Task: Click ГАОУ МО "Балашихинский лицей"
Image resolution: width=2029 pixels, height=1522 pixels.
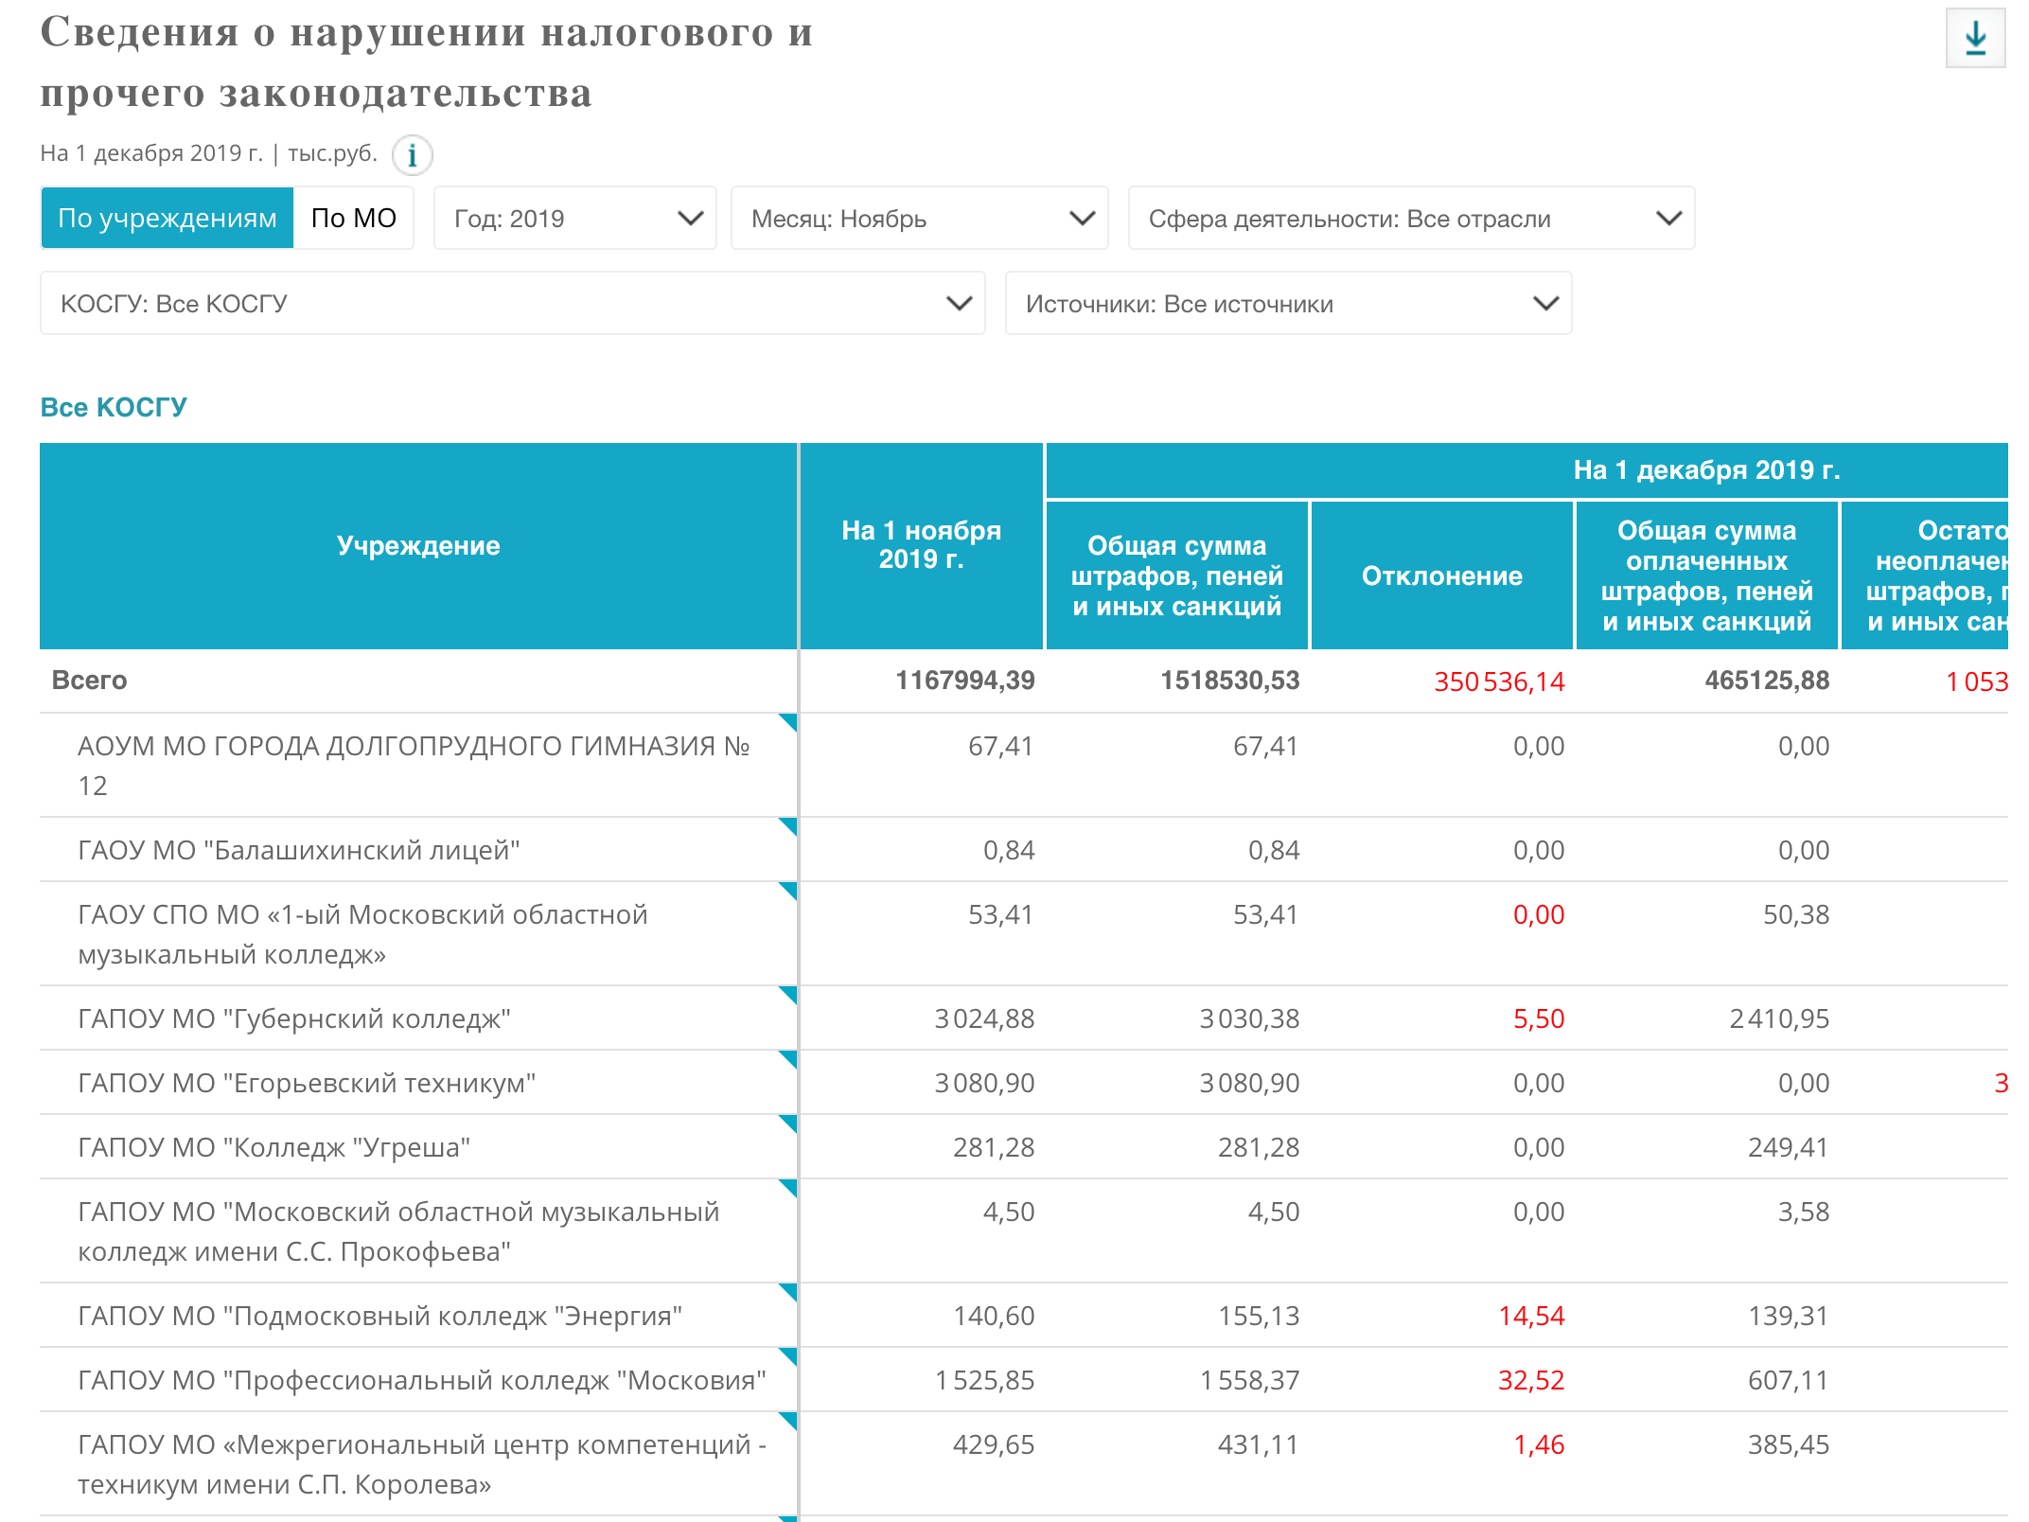Action: coord(299,850)
